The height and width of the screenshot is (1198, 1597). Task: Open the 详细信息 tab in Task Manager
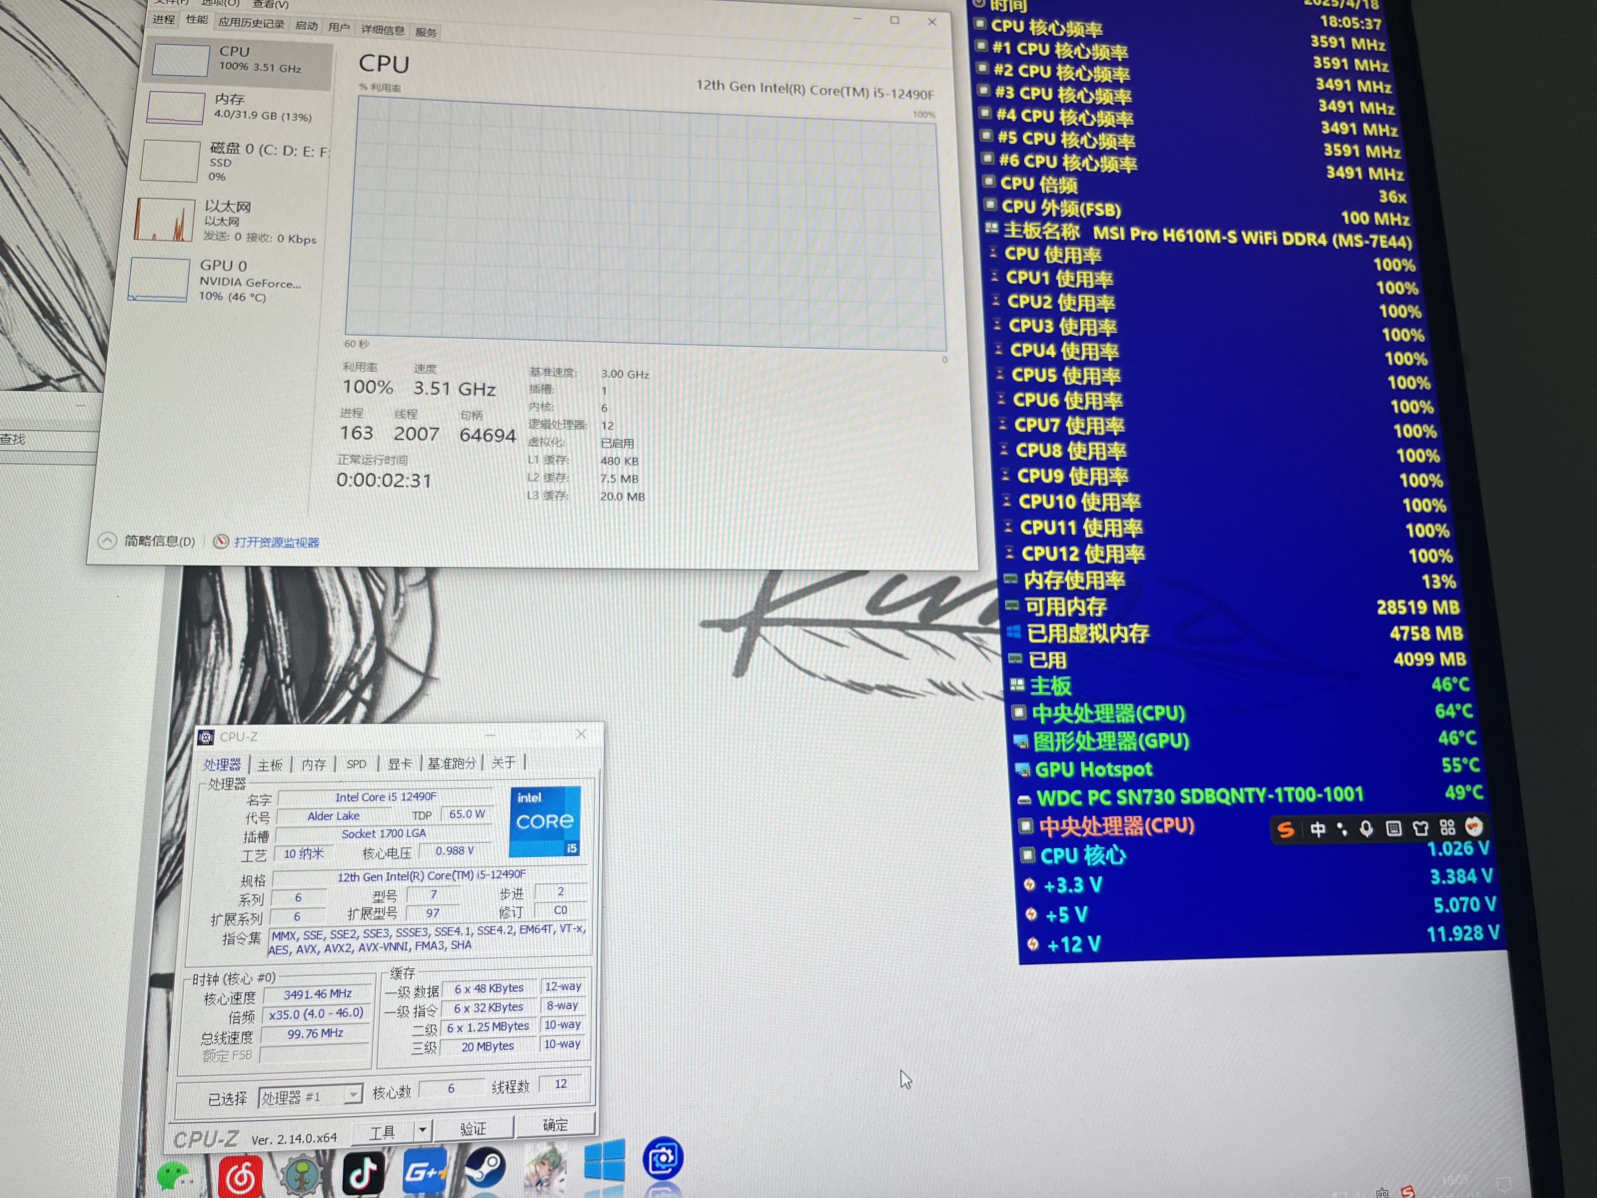coord(383,30)
